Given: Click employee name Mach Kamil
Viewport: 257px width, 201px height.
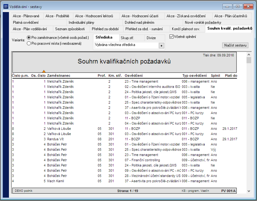Looking at the screenshot, I should coord(55,181).
